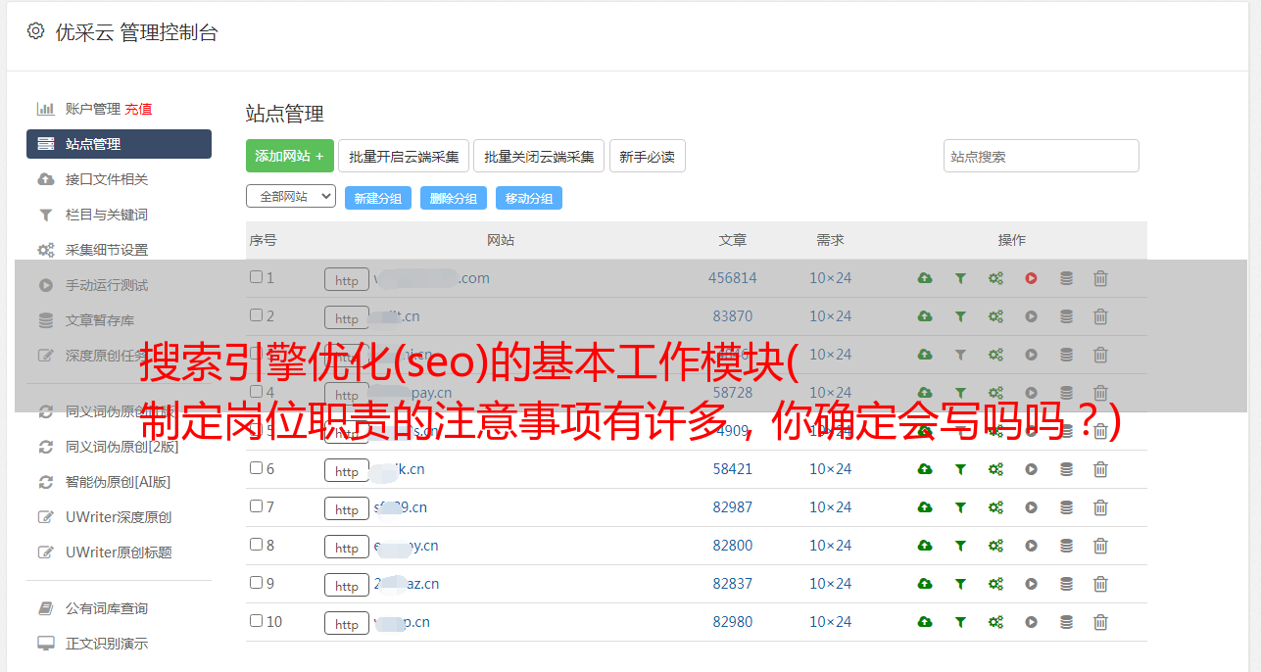The width and height of the screenshot is (1261, 672).
Task: Open 账户管理 in the sidebar
Action: tap(92, 109)
